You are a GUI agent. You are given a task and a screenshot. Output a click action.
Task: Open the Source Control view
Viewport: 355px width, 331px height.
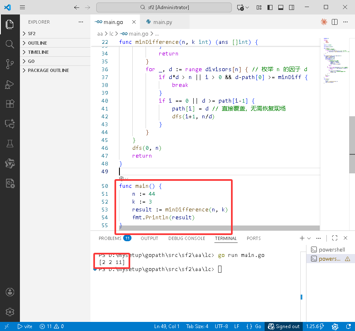[10, 64]
